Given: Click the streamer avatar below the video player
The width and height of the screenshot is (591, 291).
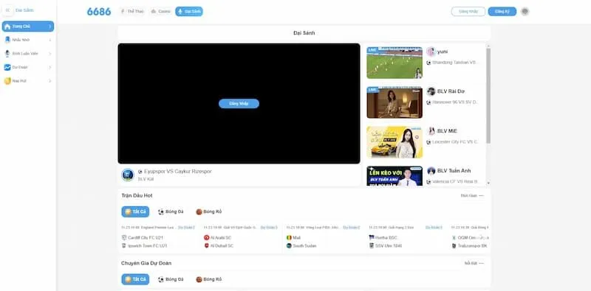Looking at the screenshot, I should click(128, 175).
